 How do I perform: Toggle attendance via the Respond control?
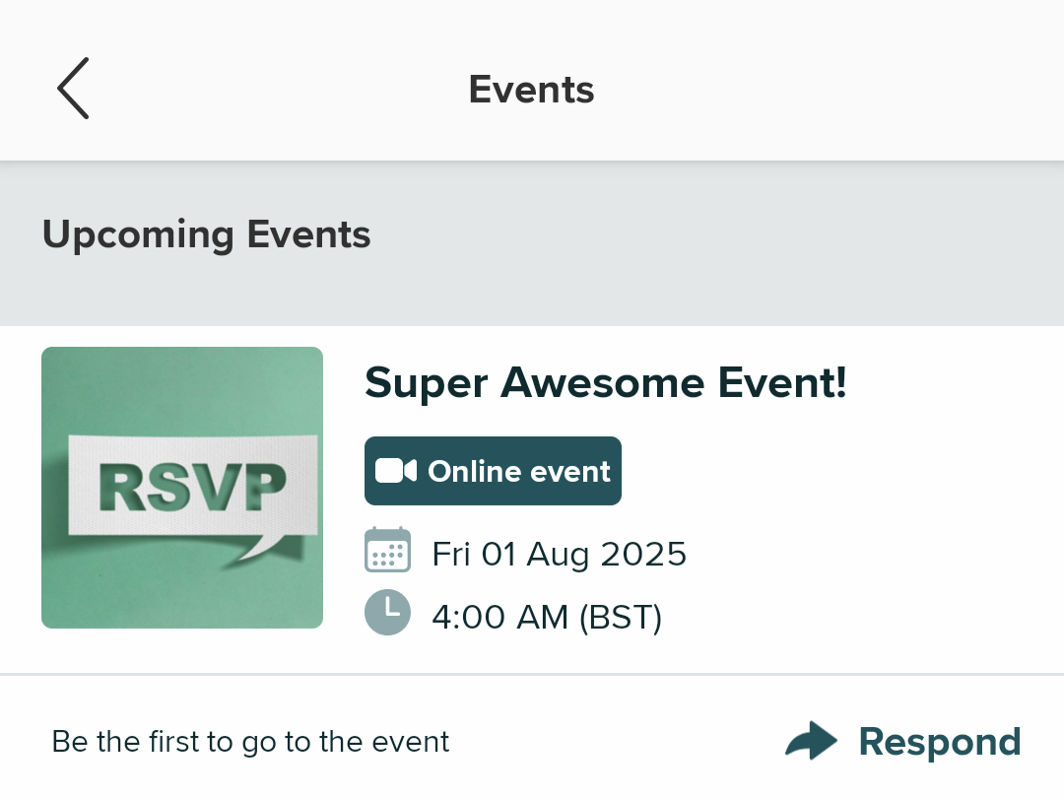click(x=940, y=741)
